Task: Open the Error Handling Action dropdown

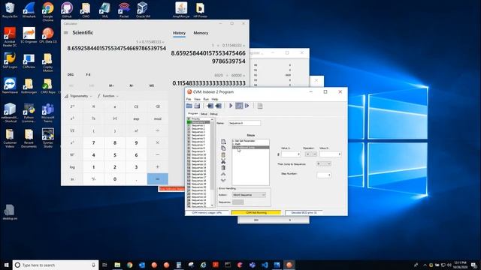Action: coord(249,195)
